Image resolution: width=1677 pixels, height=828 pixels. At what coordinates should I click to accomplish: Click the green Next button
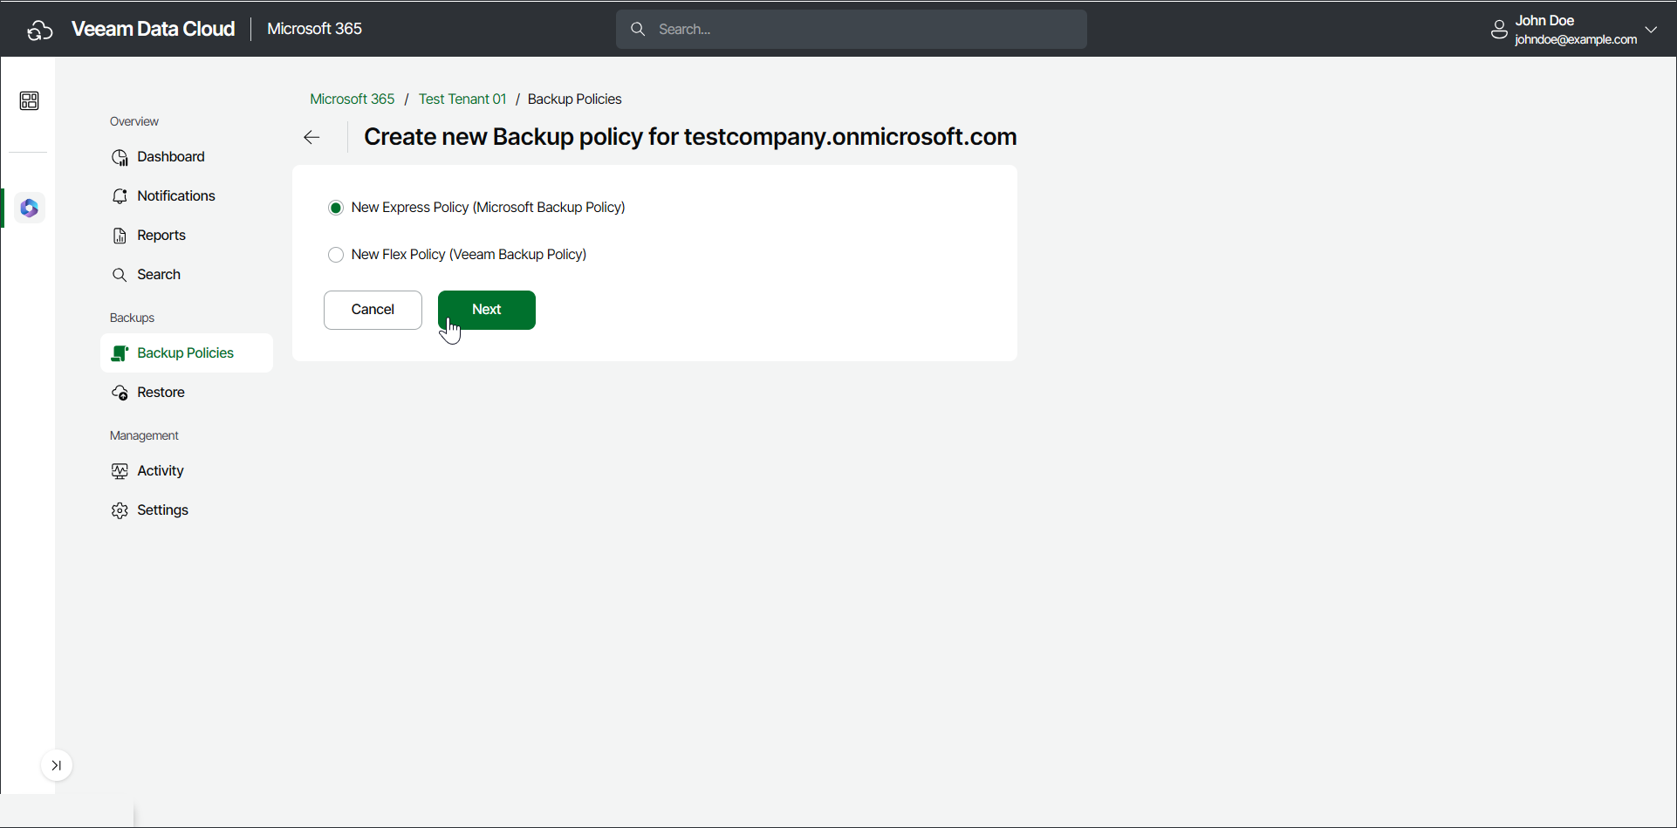[487, 310]
